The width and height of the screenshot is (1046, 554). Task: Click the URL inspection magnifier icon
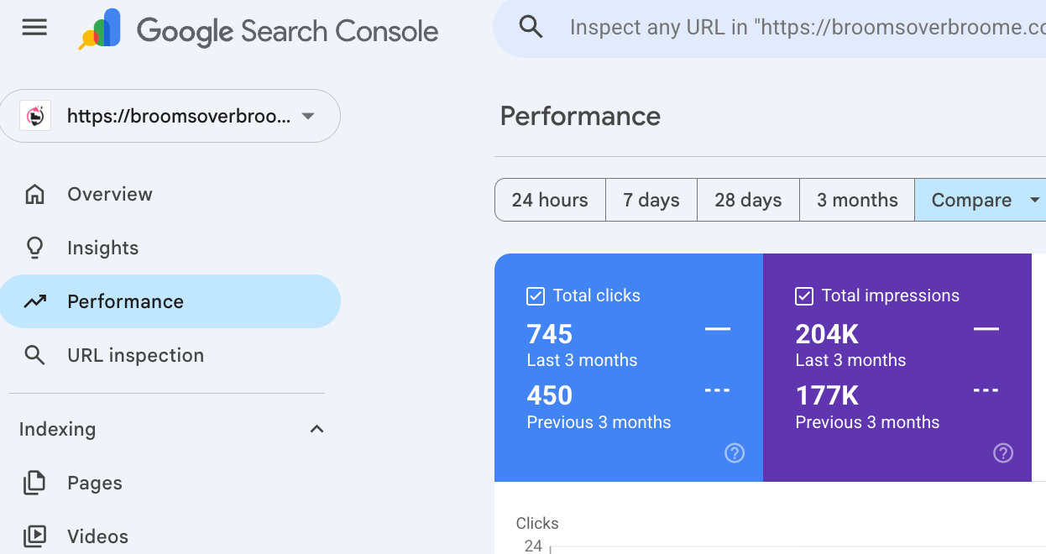[x=34, y=355]
